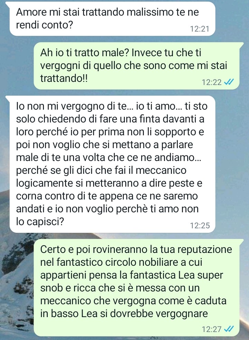249x340 pixels.
Task: Click the word 'trattando!!' in green bubble
Action: pos(64,78)
